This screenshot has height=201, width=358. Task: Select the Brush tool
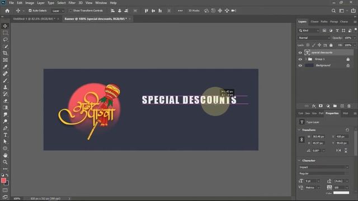5,80
